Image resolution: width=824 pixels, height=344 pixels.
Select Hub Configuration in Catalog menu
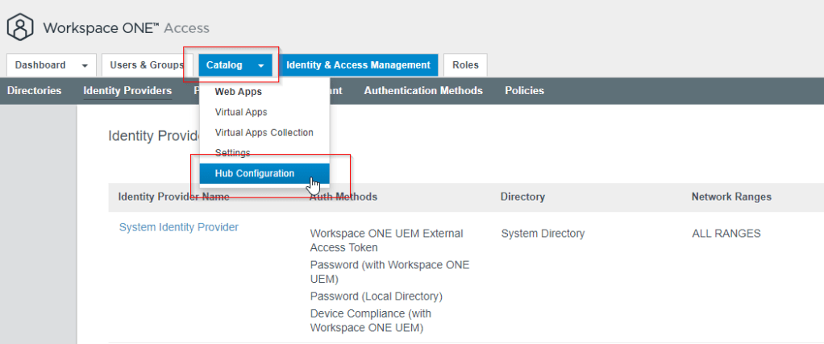pos(255,173)
